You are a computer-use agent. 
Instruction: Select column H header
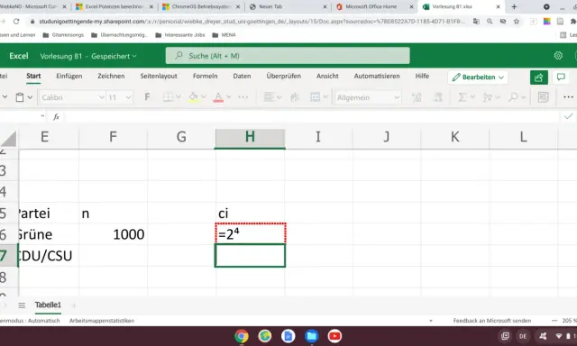(250, 137)
